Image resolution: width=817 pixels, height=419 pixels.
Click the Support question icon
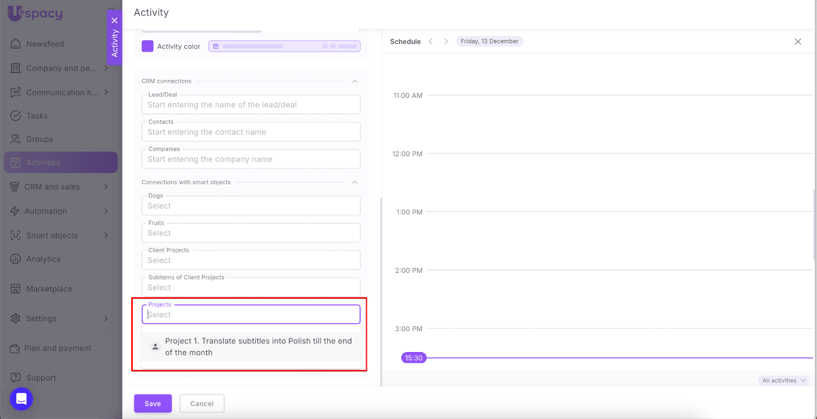[x=16, y=378]
